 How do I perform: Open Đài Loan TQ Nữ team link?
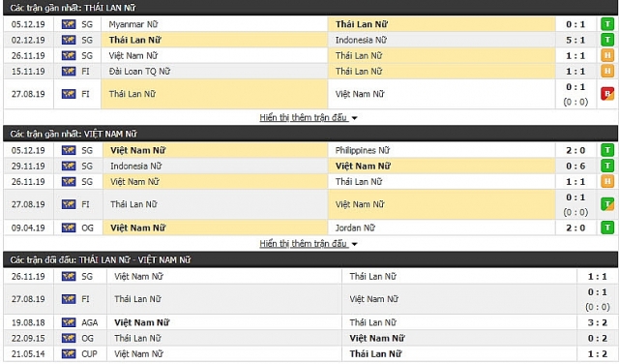coord(139,71)
